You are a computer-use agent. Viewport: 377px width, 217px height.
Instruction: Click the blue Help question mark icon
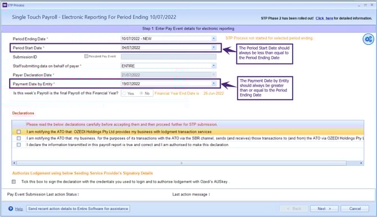point(11,209)
